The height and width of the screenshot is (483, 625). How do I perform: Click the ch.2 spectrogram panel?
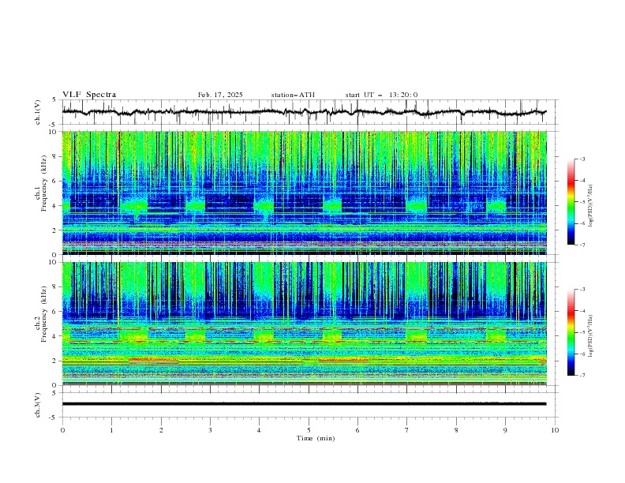(305, 324)
